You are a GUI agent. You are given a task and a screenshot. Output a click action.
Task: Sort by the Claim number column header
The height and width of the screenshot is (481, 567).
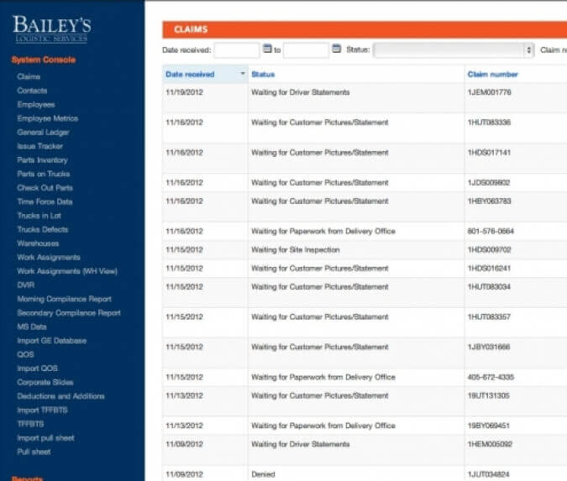click(x=492, y=75)
